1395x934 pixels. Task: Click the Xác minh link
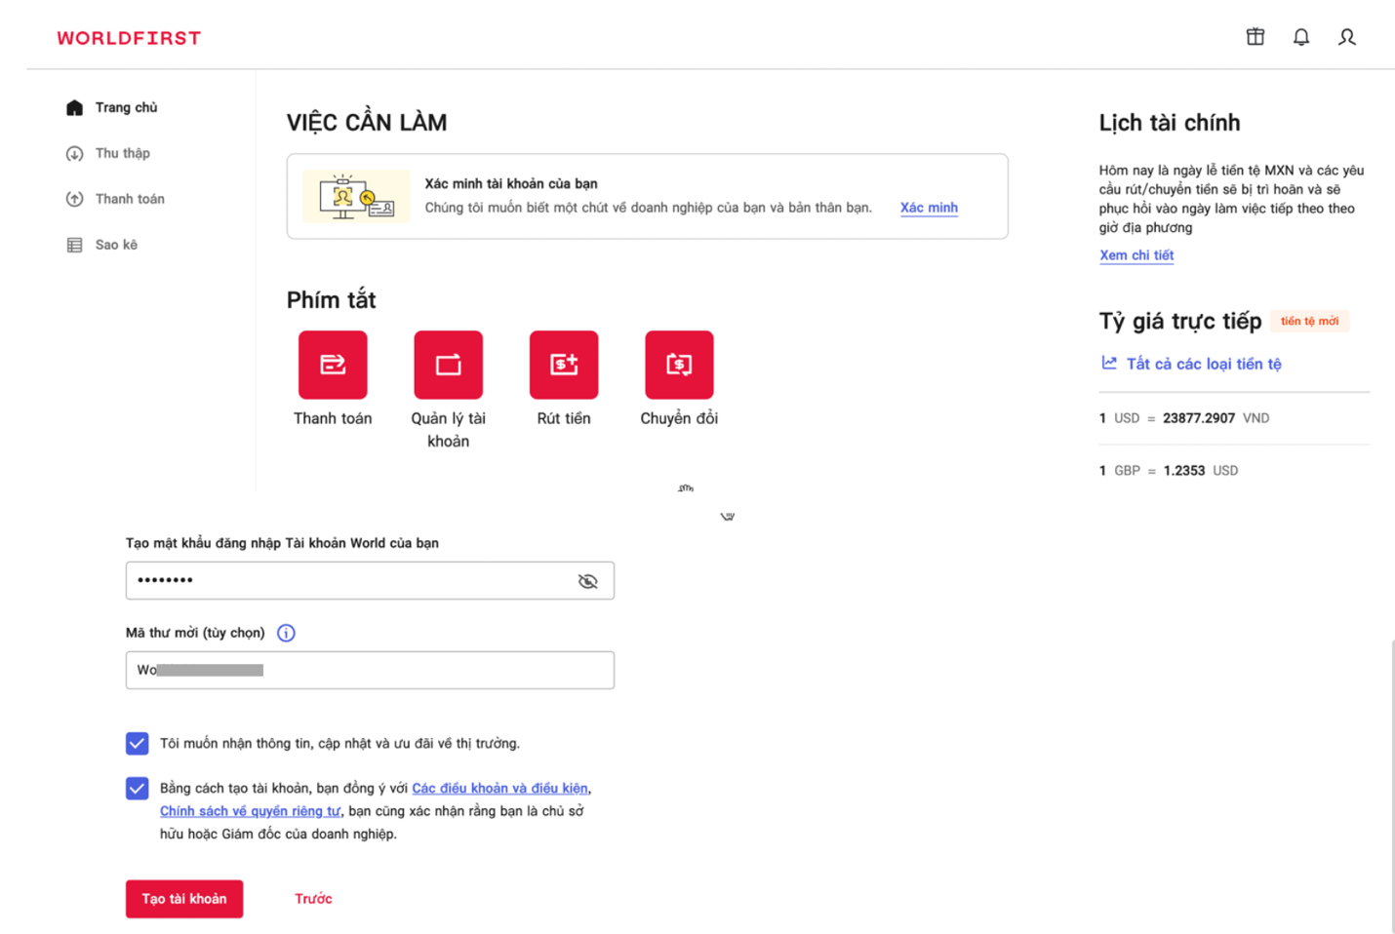pyautogui.click(x=928, y=208)
